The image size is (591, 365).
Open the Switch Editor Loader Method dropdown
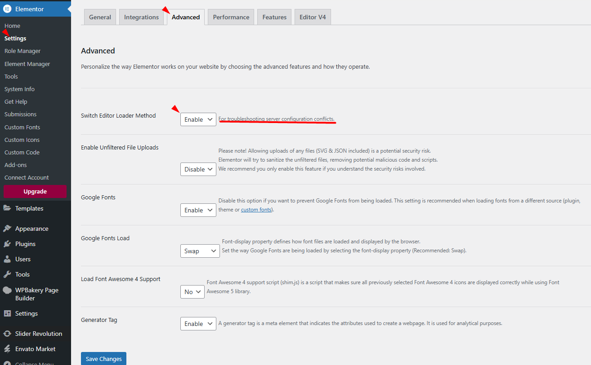click(x=198, y=119)
